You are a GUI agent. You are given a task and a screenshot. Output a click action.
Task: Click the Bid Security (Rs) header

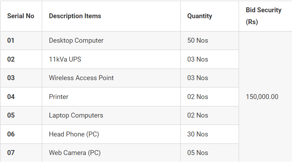pyautogui.click(x=264, y=16)
